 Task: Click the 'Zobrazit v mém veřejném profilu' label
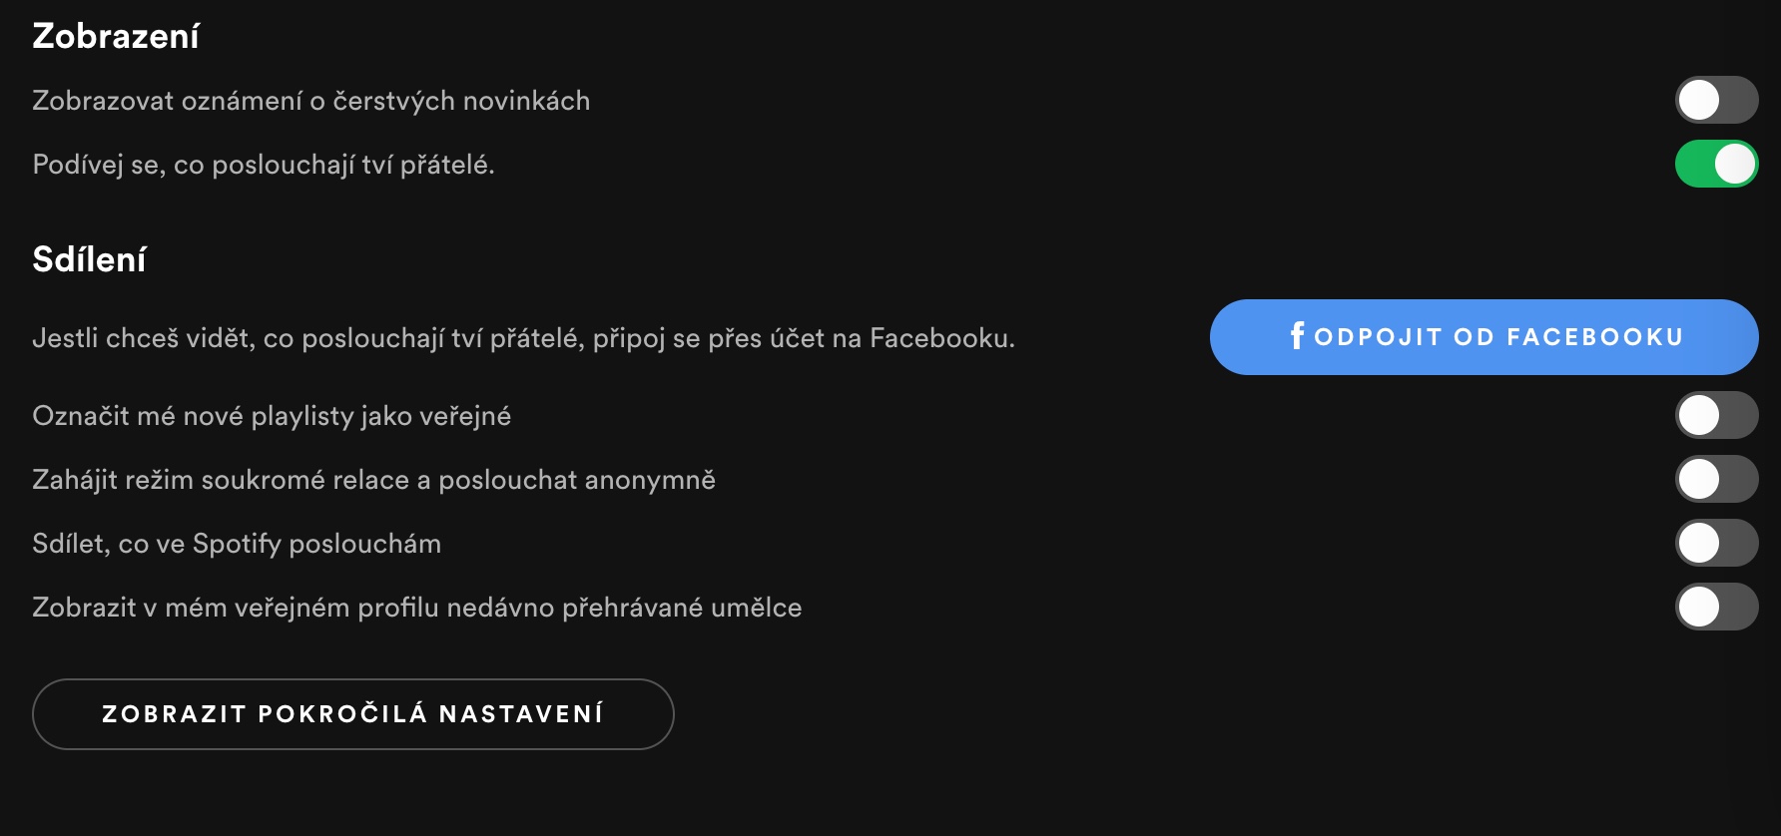[416, 608]
